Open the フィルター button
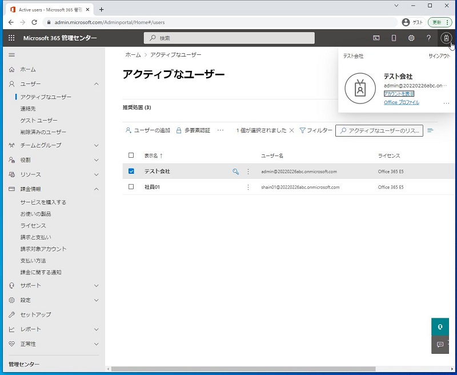 tap(316, 130)
